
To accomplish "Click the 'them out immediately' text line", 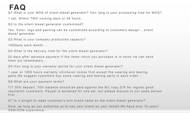I will pos(28,61).
